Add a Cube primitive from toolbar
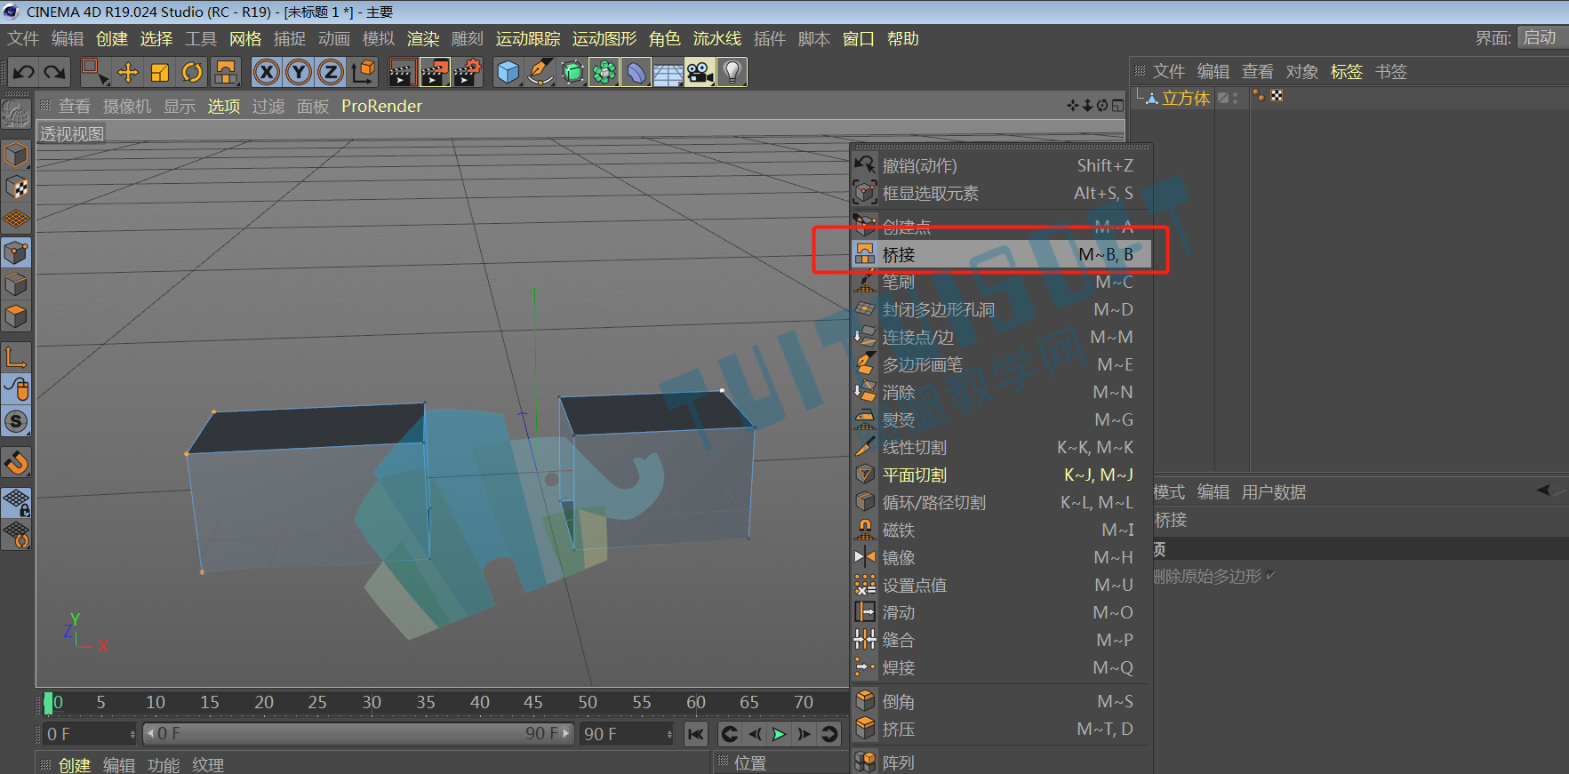The width and height of the screenshot is (1569, 774). tap(508, 72)
